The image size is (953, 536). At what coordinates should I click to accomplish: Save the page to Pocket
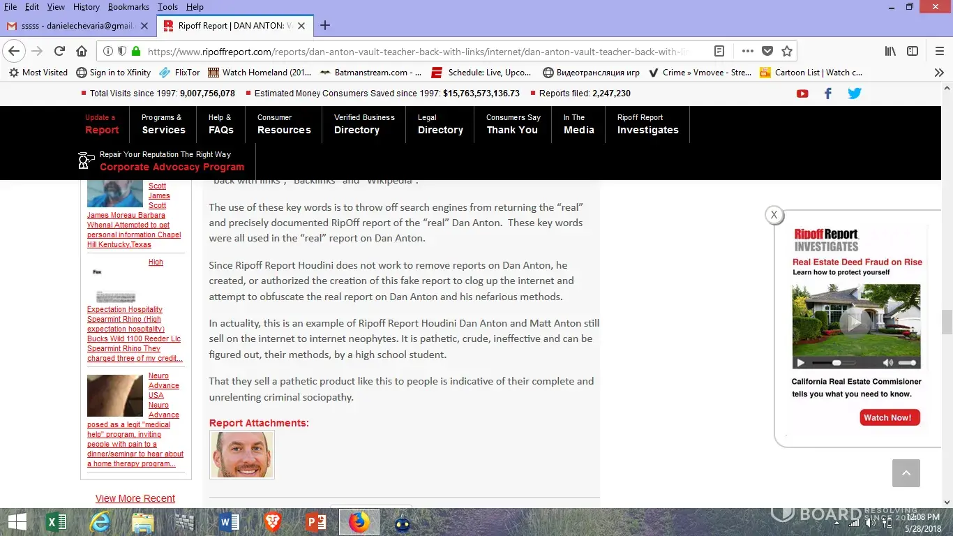pyautogui.click(x=767, y=51)
